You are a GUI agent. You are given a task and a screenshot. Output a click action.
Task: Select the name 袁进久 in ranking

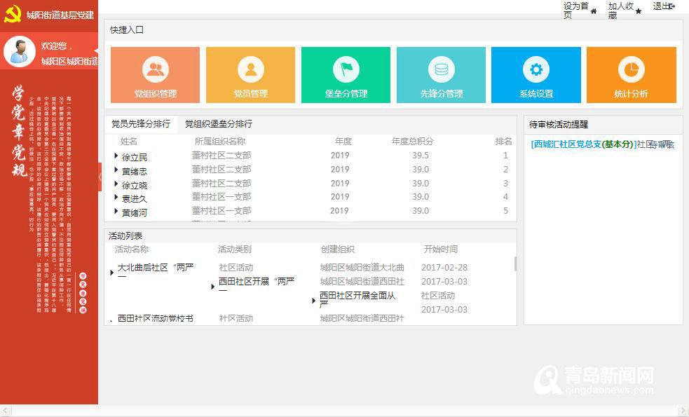point(135,199)
